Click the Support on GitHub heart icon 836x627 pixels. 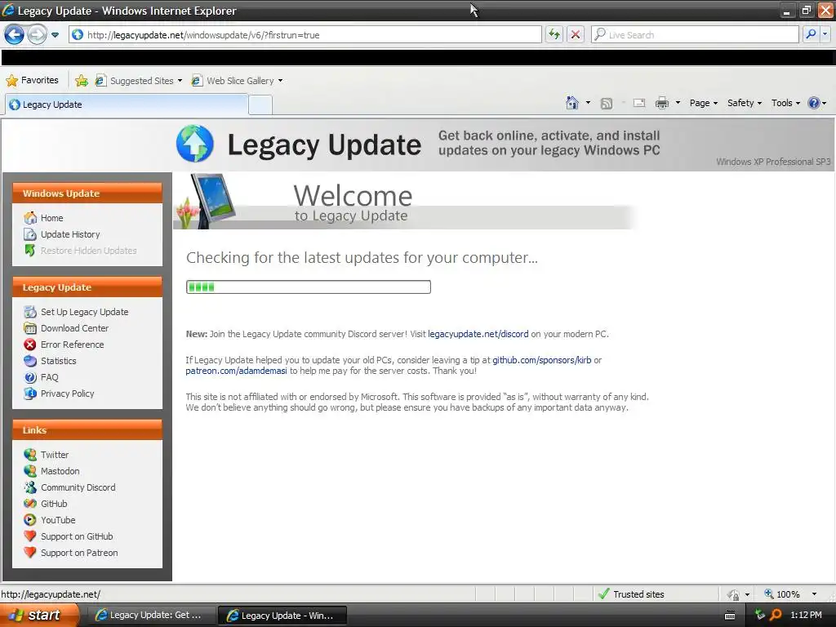[x=30, y=536]
